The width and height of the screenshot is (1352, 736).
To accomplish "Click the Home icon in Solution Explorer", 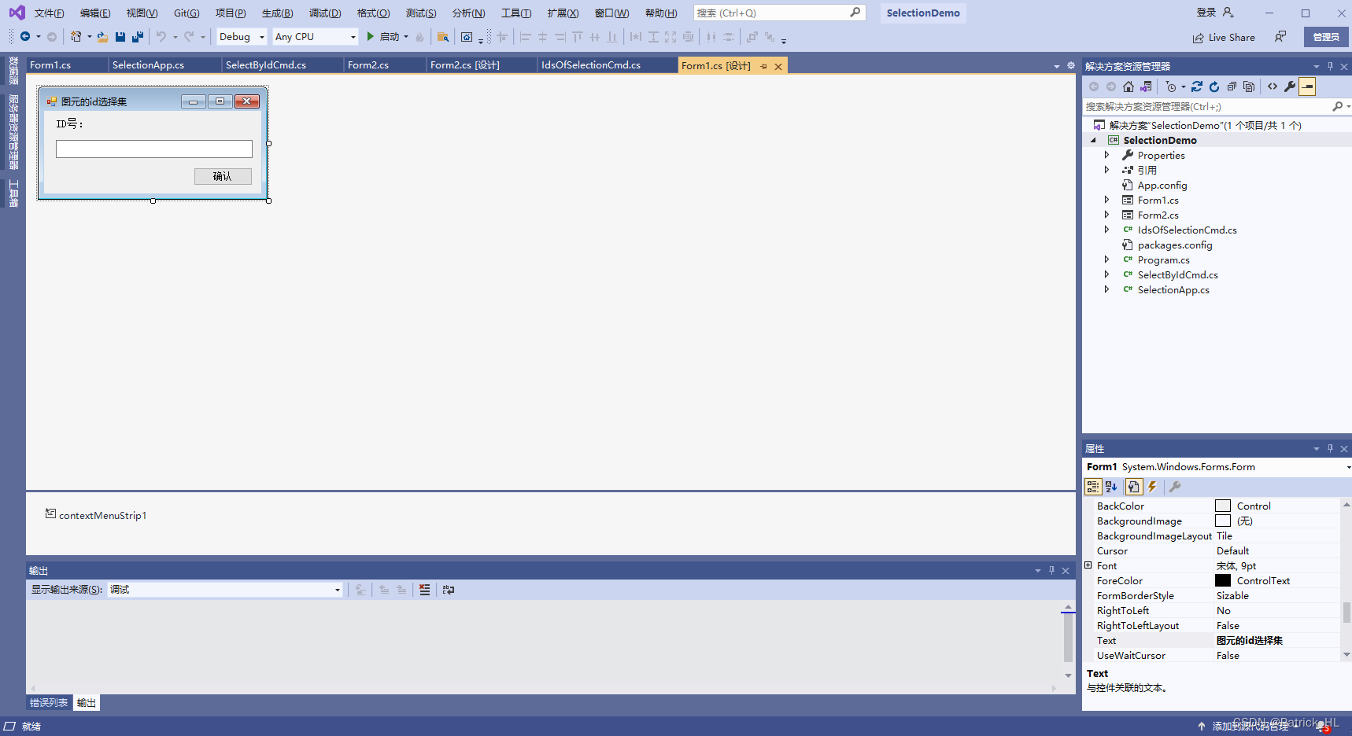I will tap(1129, 86).
